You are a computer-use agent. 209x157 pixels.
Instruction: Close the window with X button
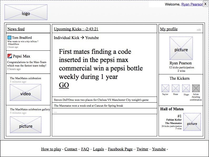pyautogui.click(x=206, y=4)
